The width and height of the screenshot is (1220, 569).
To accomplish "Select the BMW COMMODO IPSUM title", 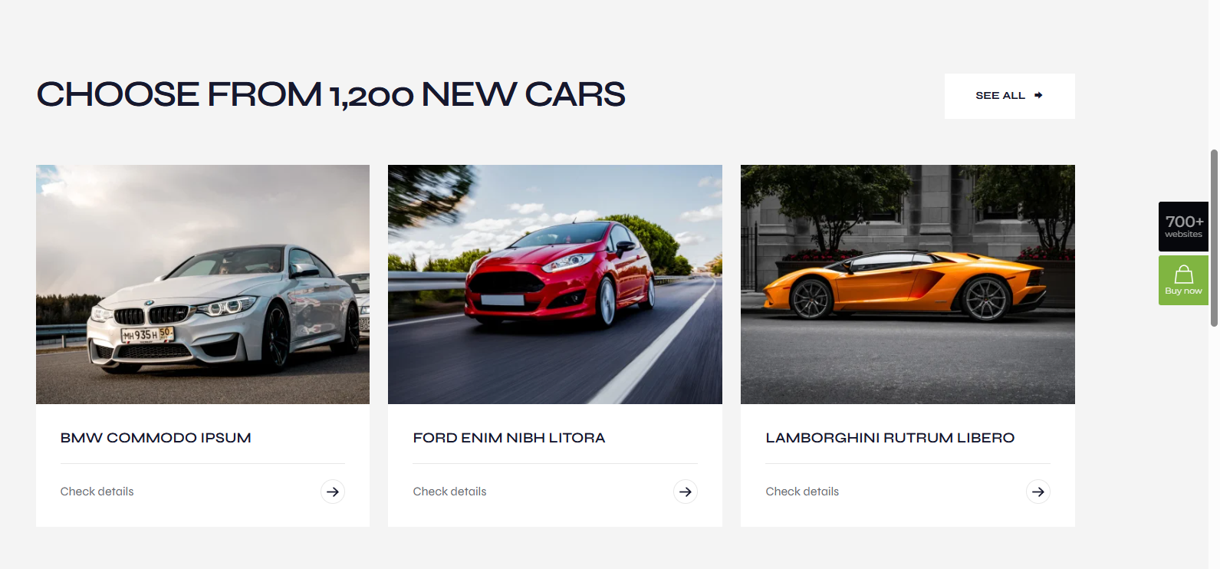I will point(156,438).
